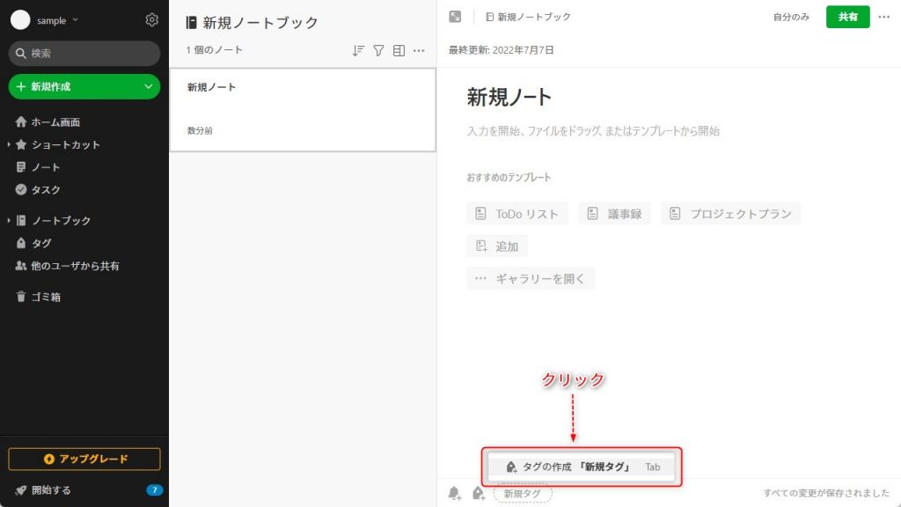This screenshot has height=507, width=901.
Task: Open 他のユーザから共有 in sidebar
Action: [x=67, y=266]
